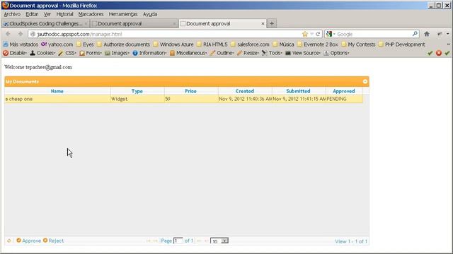
Task: Open the Herramientas menu
Action: coord(123,14)
